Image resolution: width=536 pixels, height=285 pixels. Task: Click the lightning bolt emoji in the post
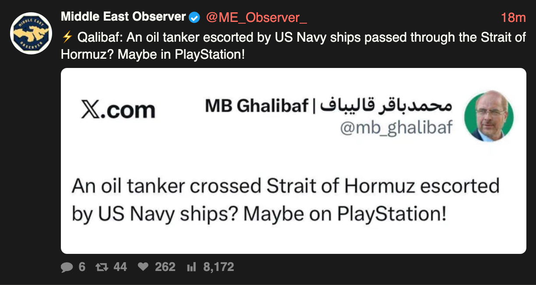tap(67, 37)
